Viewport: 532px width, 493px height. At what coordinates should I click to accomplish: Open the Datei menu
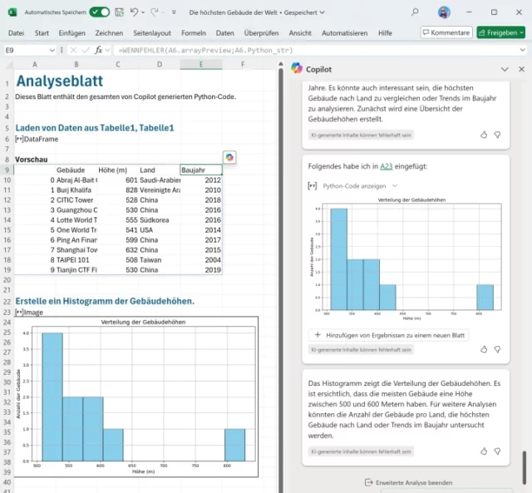(x=17, y=33)
